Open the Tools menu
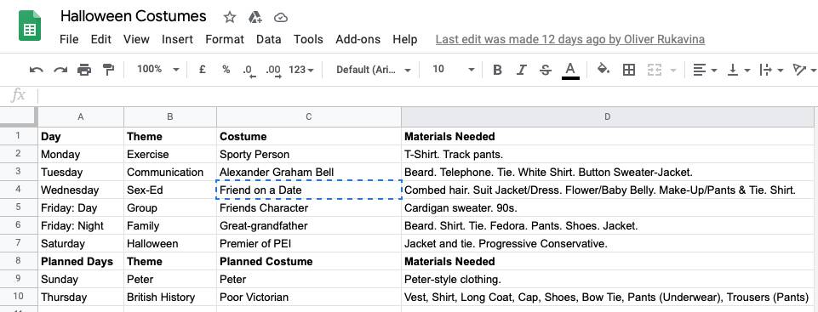 coord(308,40)
